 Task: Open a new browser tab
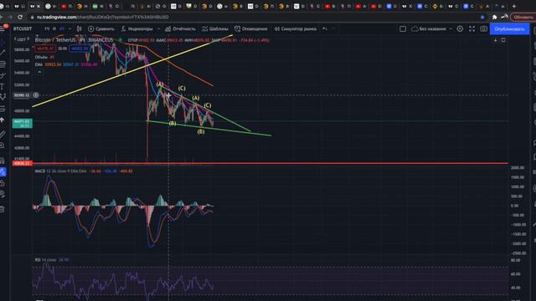(x=513, y=6)
